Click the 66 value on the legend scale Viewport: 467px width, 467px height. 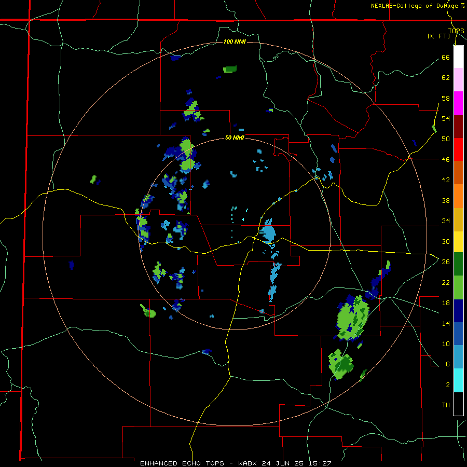coord(446,58)
